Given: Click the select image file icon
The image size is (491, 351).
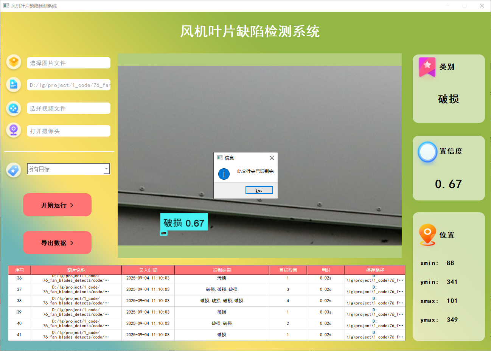Looking at the screenshot, I should coord(14,62).
